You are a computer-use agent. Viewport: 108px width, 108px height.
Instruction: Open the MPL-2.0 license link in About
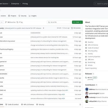click(x=93, y=45)
